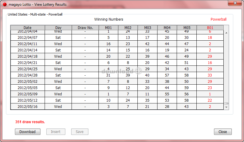The width and height of the screenshot is (244, 142).
Task: Select the 2012/04/07 date cell
Action: tap(28, 37)
